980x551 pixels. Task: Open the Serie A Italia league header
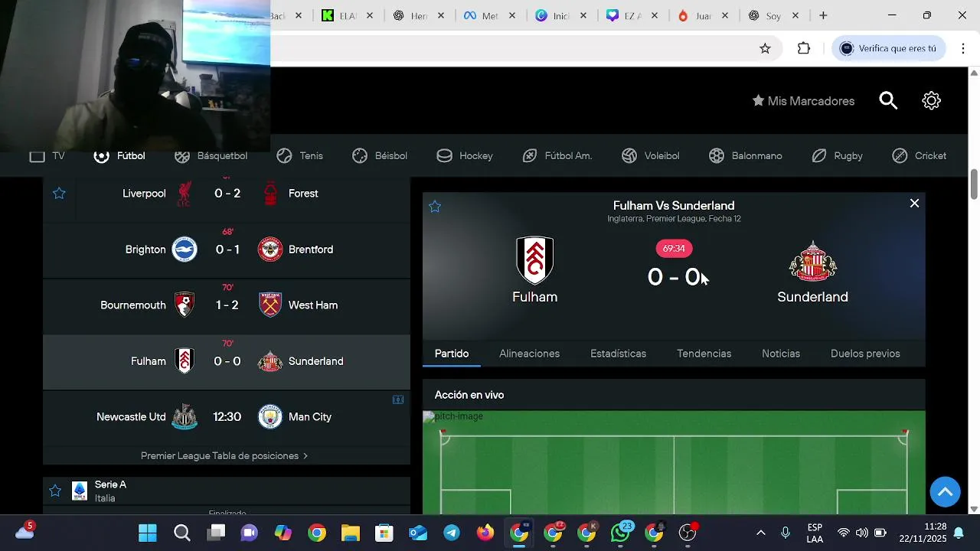tap(227, 491)
